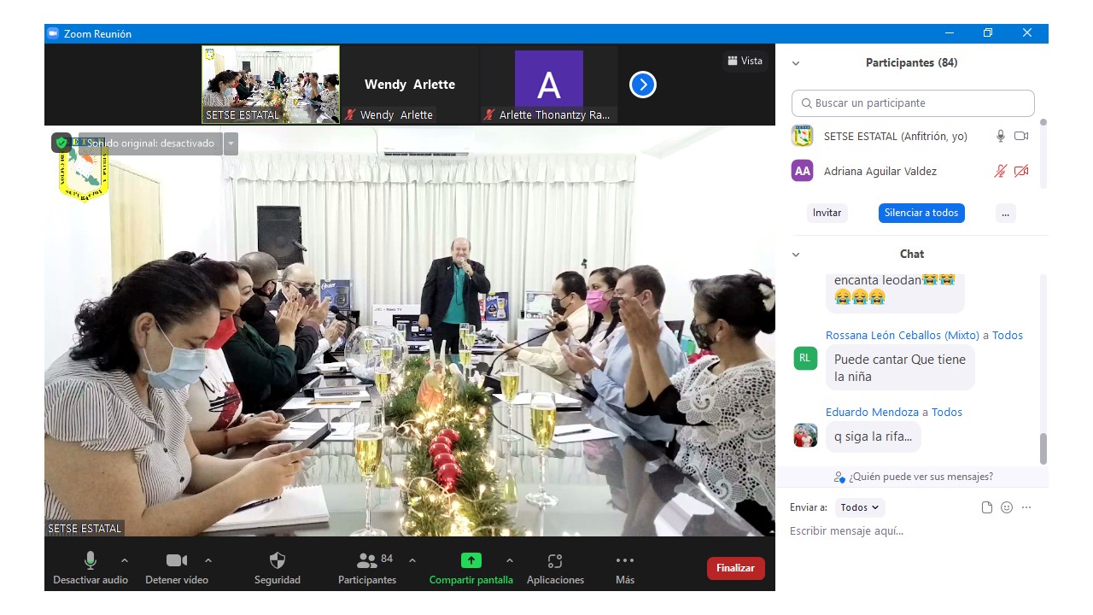Click SETSE ESTATAL (Anfitrión, yo) participant name
Image resolution: width=1093 pixels, height=615 pixels.
tap(896, 136)
